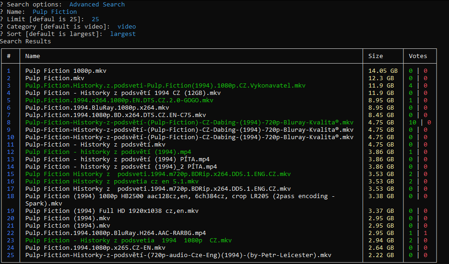Click the limit value '25' in prompt
This screenshot has width=449, height=264.
pyautogui.click(x=95, y=19)
